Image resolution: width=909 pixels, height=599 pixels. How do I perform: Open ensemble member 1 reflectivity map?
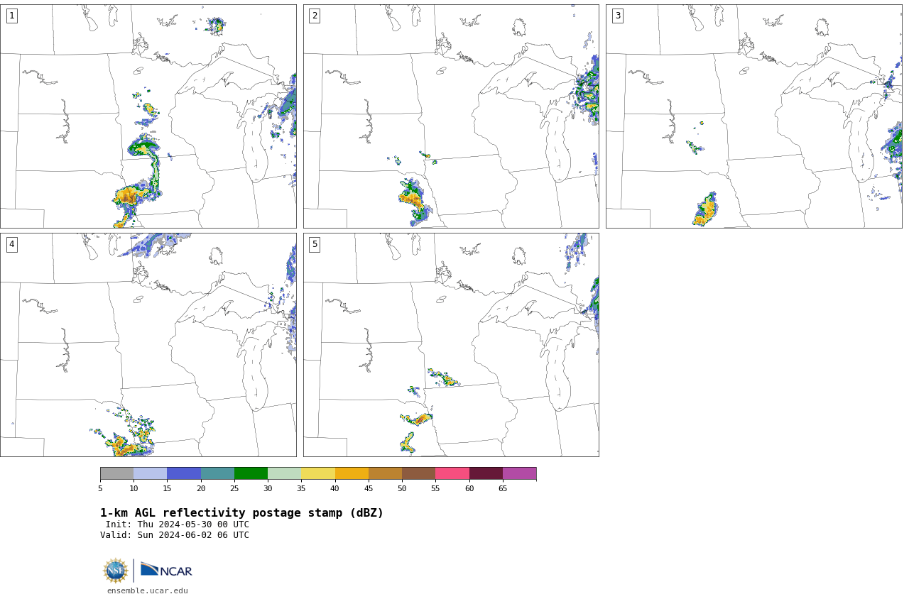pyautogui.click(x=148, y=116)
